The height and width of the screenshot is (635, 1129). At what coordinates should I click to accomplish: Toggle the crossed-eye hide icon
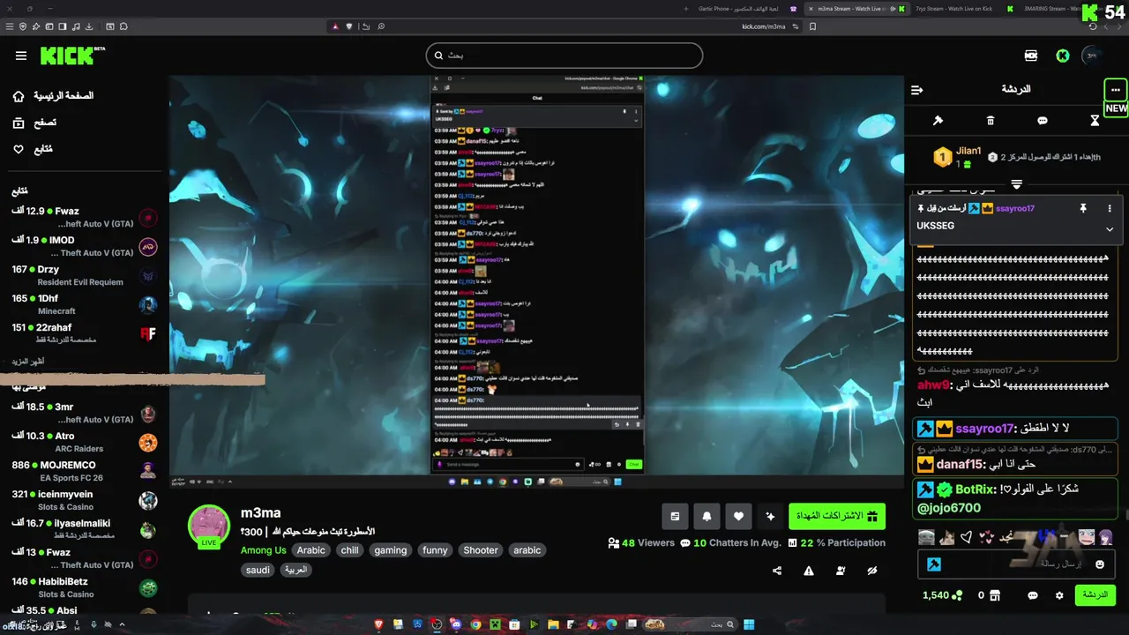(872, 571)
